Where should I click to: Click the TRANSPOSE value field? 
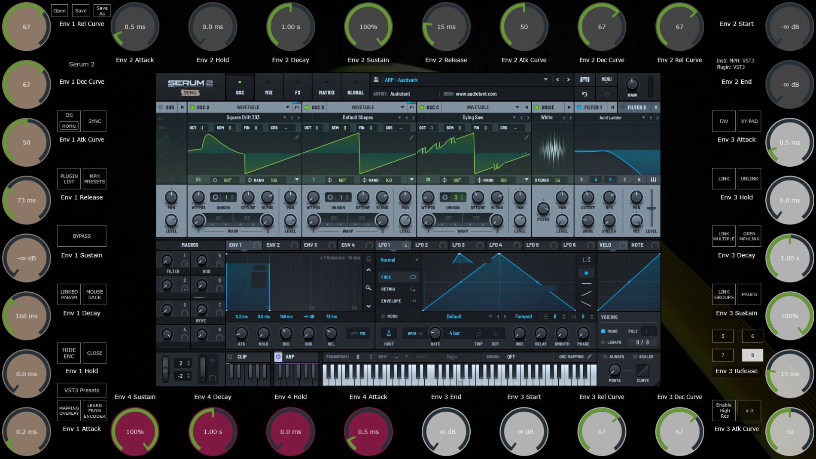(359, 357)
